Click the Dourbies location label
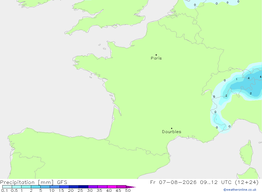 172,132
